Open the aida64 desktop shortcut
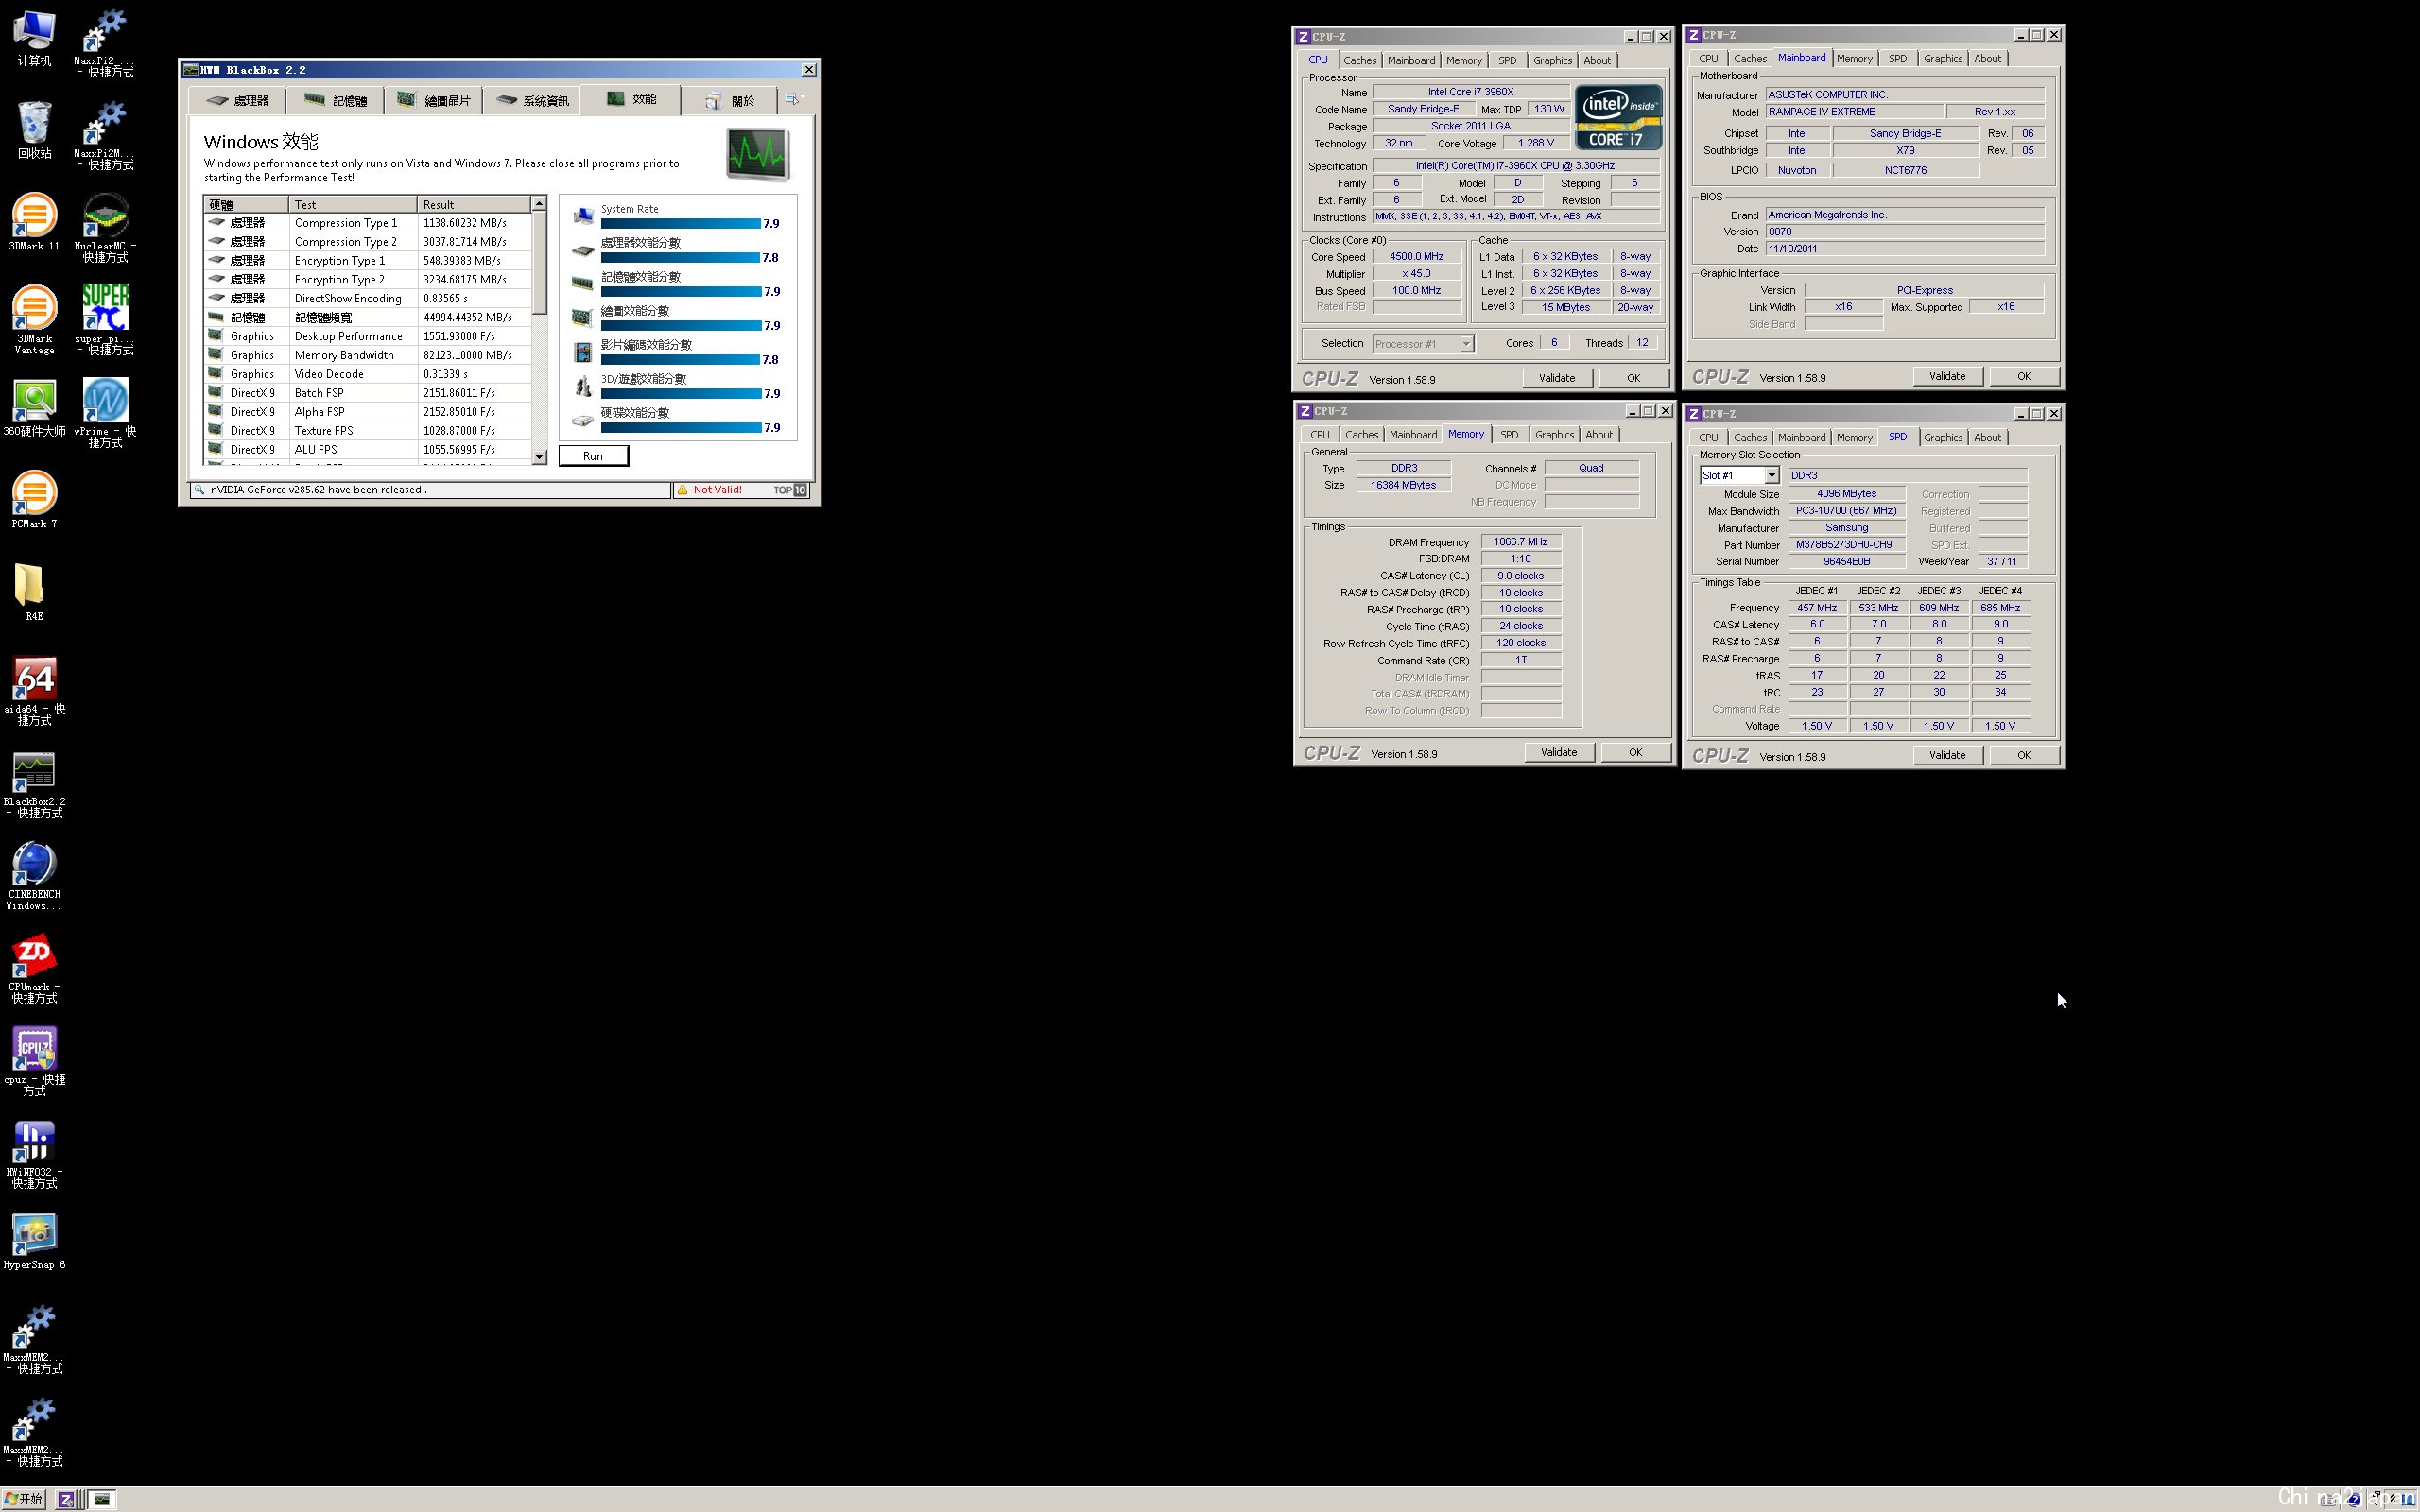This screenshot has height=1512, width=2420. [34, 690]
